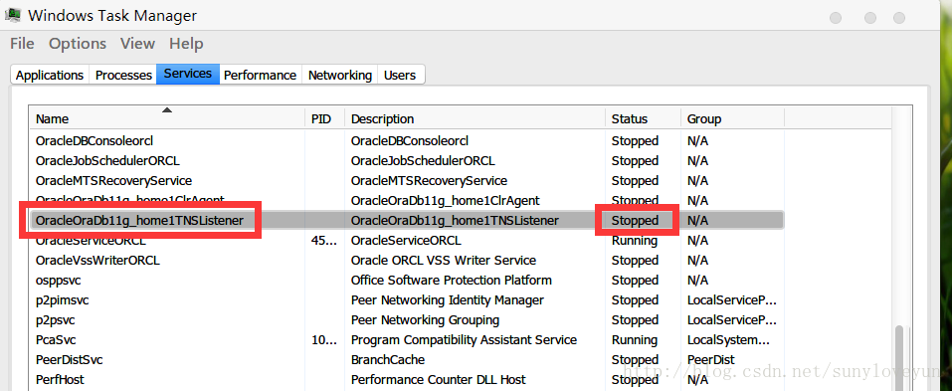Click the rightmost window control circle
Image resolution: width=952 pixels, height=391 pixels.
pos(899,18)
